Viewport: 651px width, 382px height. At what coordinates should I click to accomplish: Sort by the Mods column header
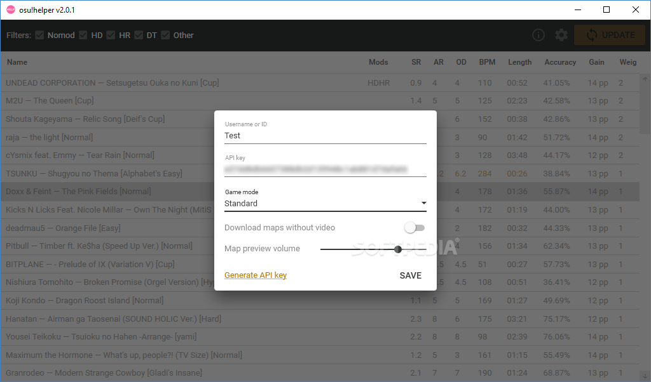(378, 62)
